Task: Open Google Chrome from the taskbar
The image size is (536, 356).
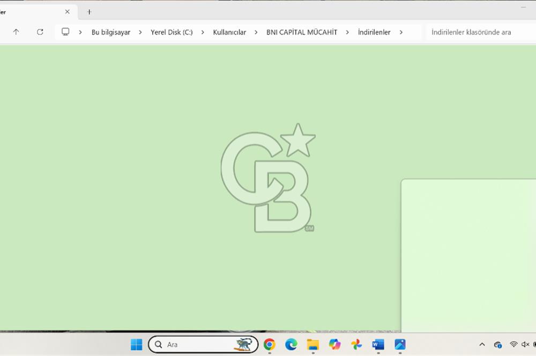Action: pyautogui.click(x=270, y=344)
